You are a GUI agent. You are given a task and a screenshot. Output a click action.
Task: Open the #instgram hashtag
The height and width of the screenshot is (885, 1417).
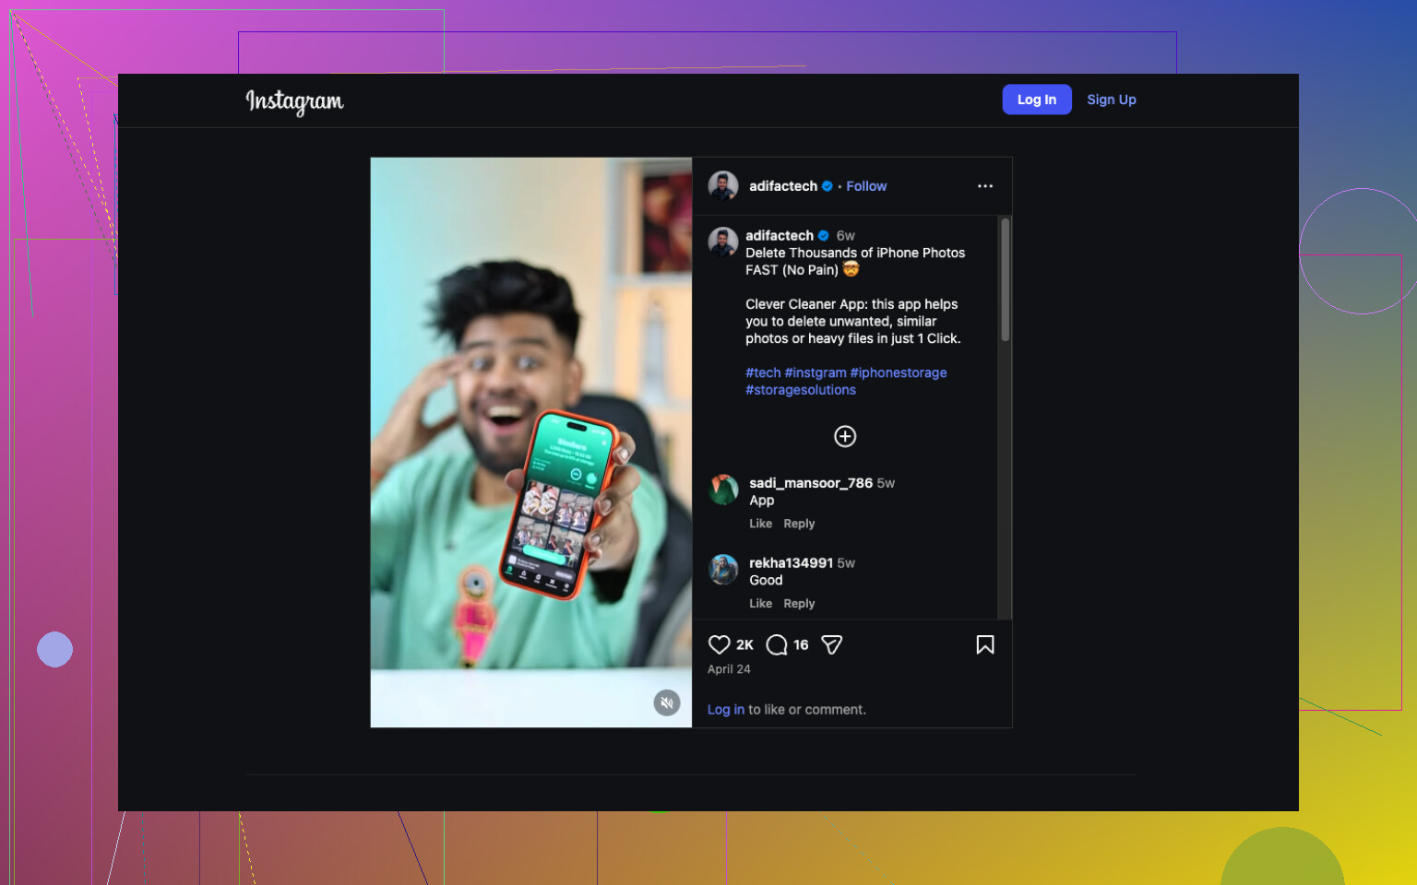click(816, 373)
